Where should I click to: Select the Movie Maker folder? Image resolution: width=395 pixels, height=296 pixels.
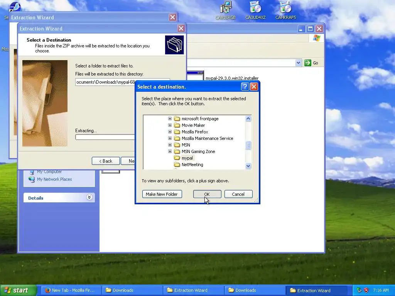tap(193, 125)
